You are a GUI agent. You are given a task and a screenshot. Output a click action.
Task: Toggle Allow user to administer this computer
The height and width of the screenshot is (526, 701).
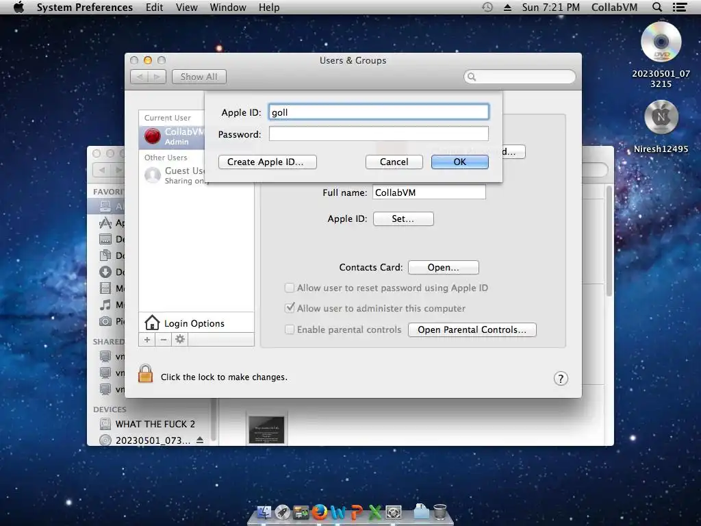tap(290, 308)
